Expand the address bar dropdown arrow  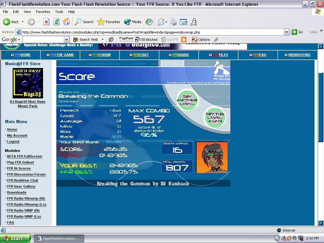pos(286,32)
